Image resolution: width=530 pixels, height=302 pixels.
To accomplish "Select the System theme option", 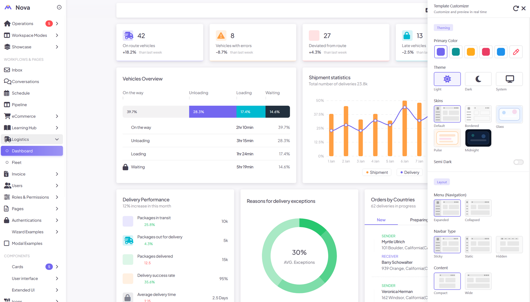I will coord(509,79).
